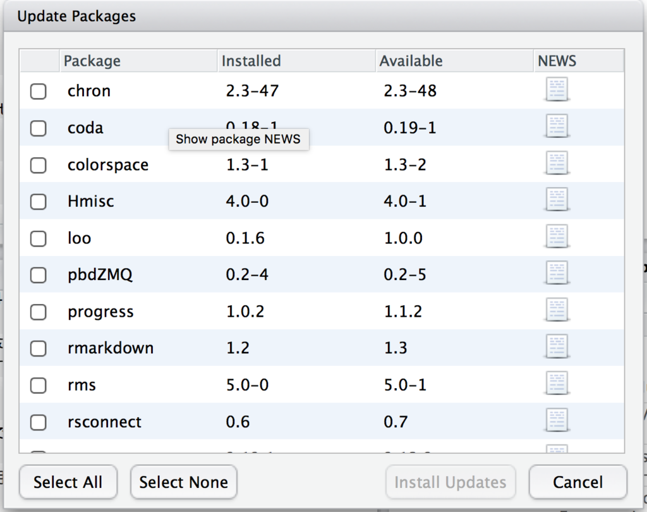The width and height of the screenshot is (647, 512).
Task: Click the package name chron
Action: click(x=89, y=91)
